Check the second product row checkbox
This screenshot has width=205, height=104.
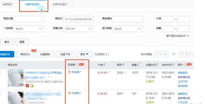1,93
